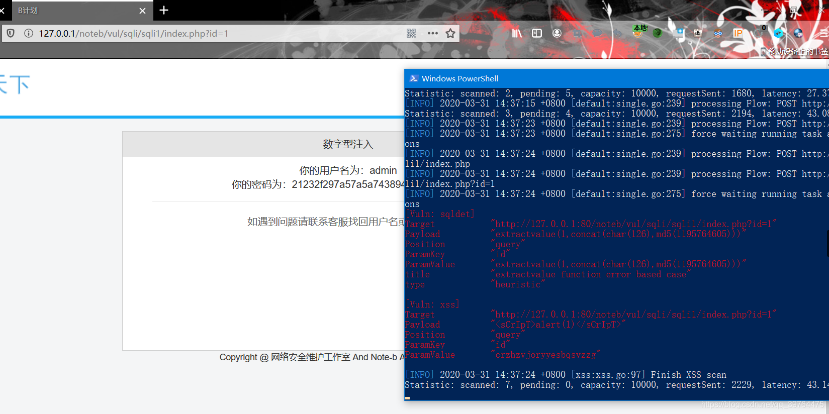Open the page actions three-dot menu
The height and width of the screenshot is (414, 829).
coord(432,33)
